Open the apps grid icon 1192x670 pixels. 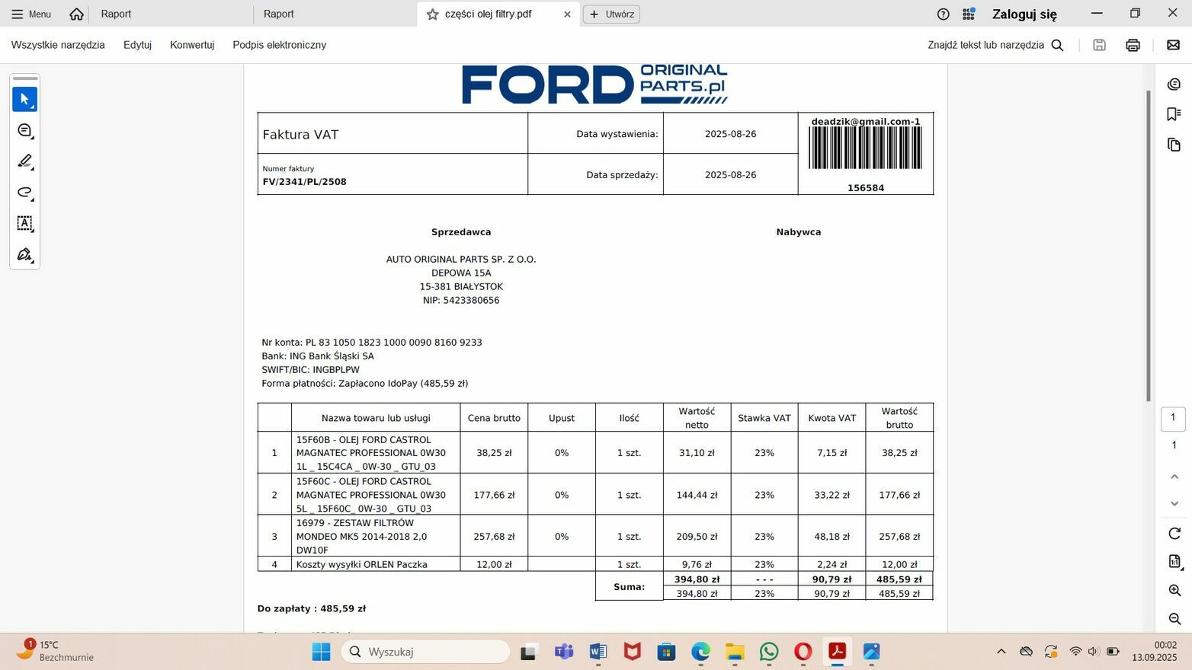[969, 14]
